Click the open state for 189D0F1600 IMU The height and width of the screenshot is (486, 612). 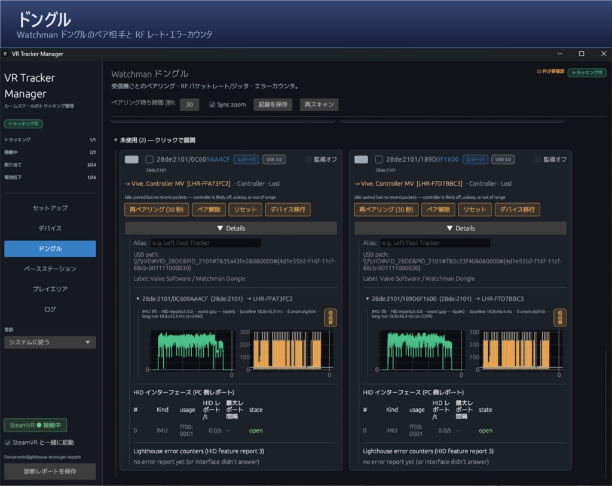[485, 430]
